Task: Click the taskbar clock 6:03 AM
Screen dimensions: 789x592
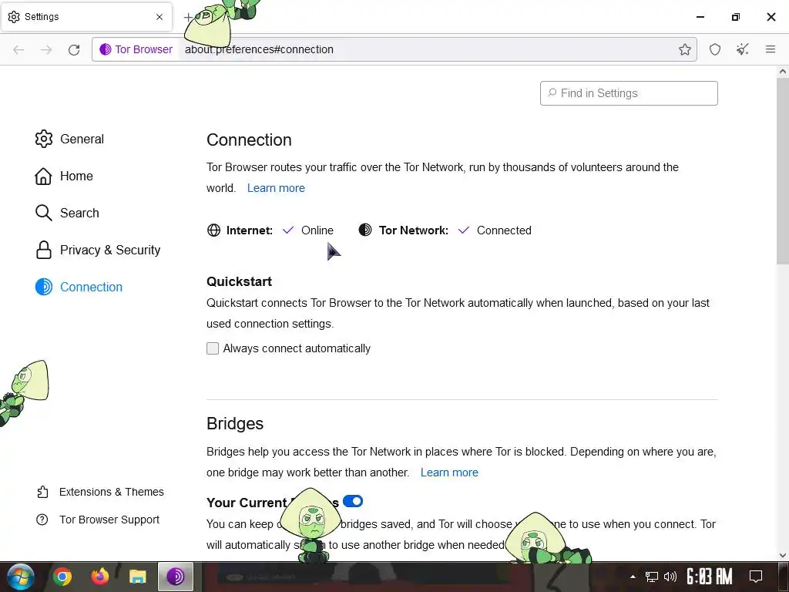Action: (710, 577)
